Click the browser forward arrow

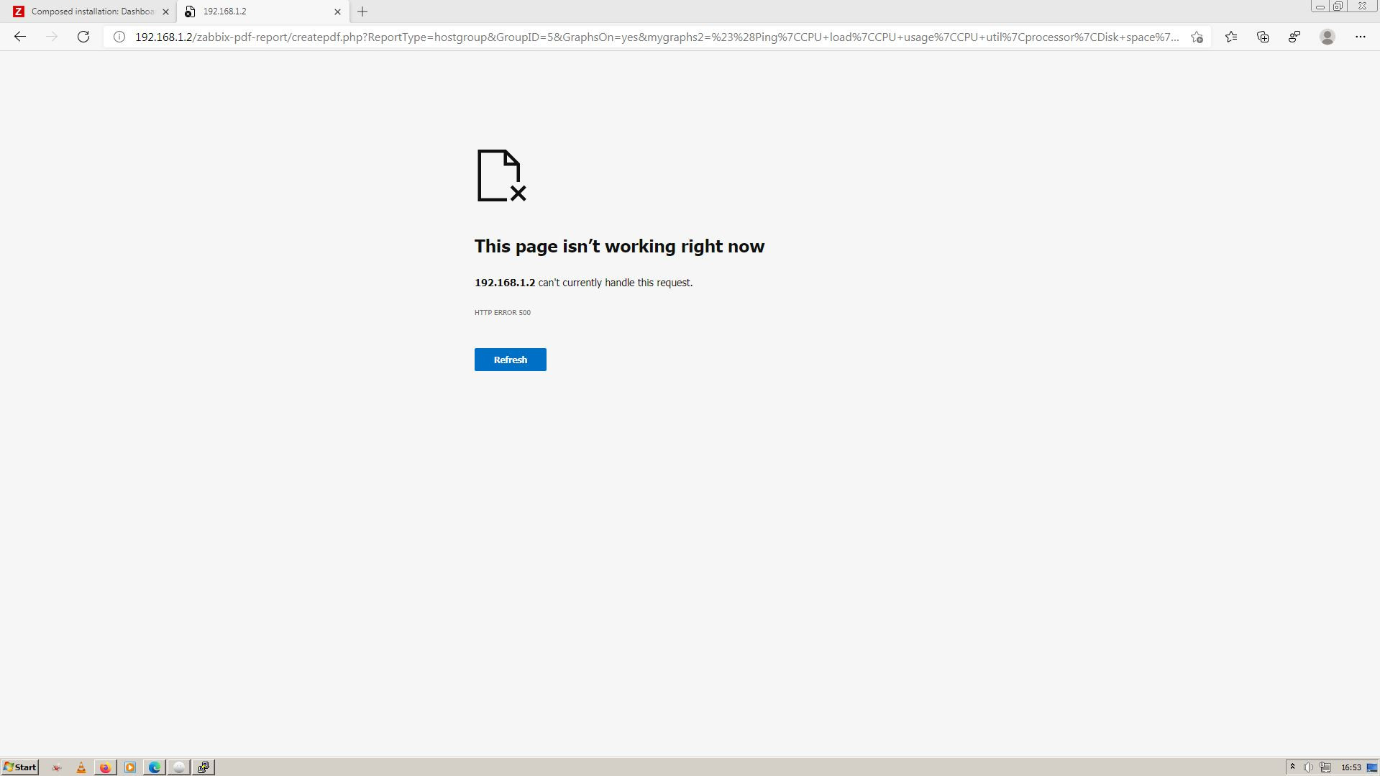pyautogui.click(x=52, y=37)
